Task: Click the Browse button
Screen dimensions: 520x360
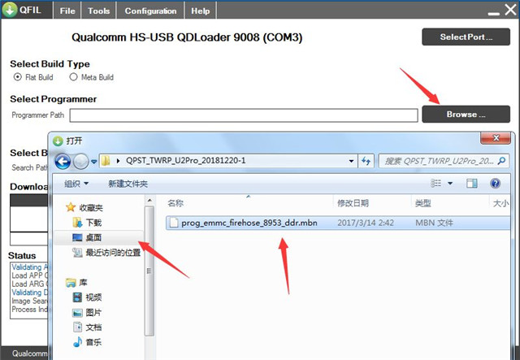Action: pos(466,115)
